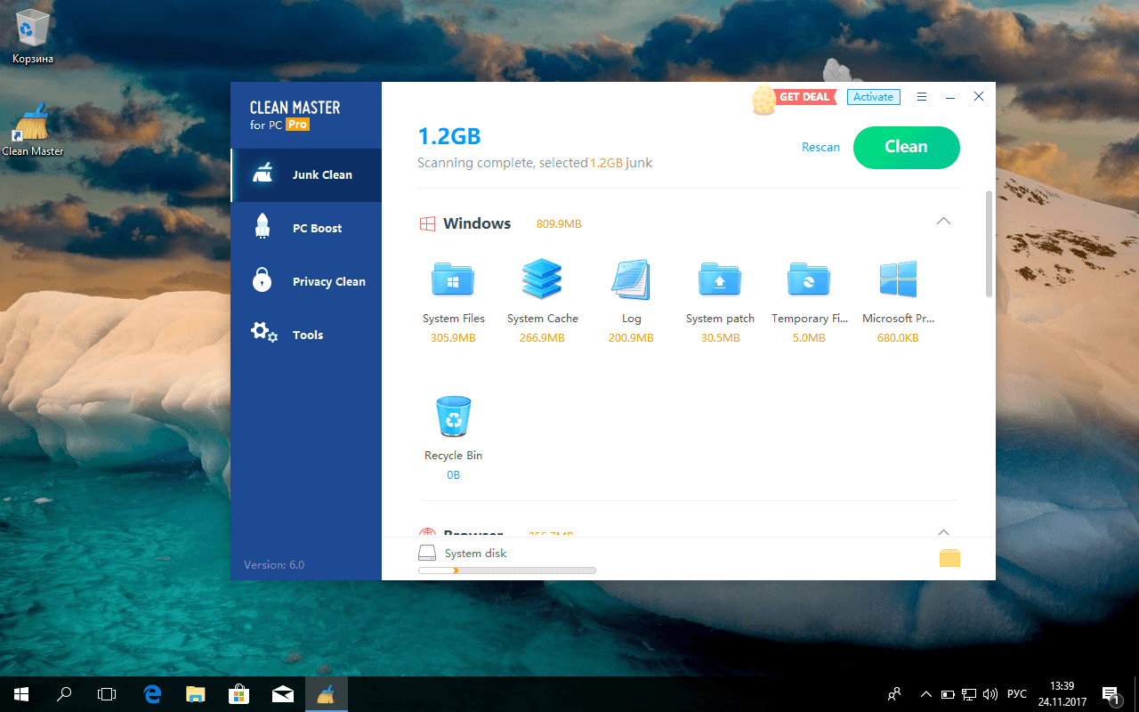Open the Windows Start button
The image size is (1139, 712).
pyautogui.click(x=21, y=694)
